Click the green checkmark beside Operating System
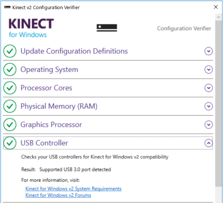 pyautogui.click(x=10, y=69)
